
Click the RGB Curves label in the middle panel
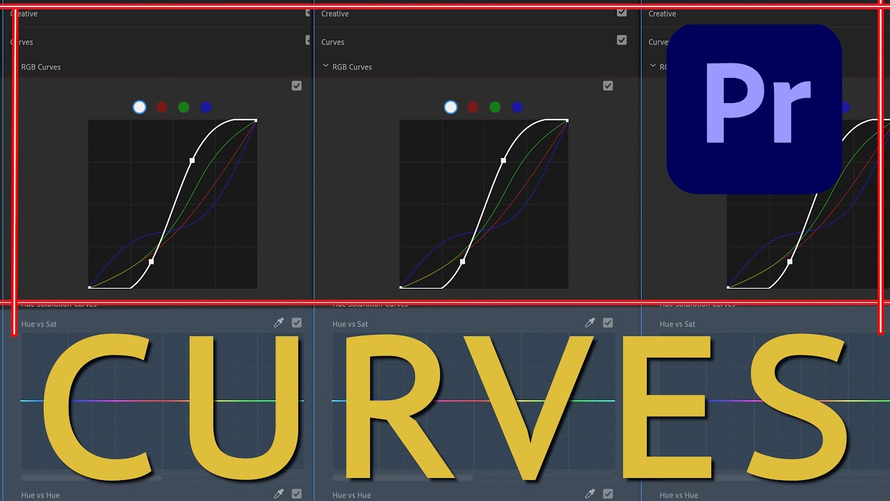(352, 67)
